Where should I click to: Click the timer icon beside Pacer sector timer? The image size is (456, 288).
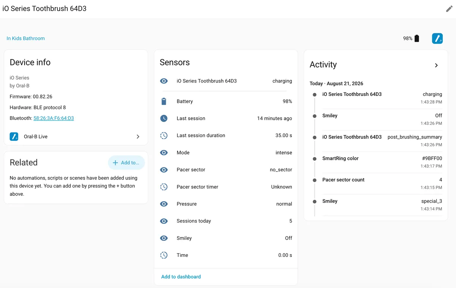[x=164, y=187]
